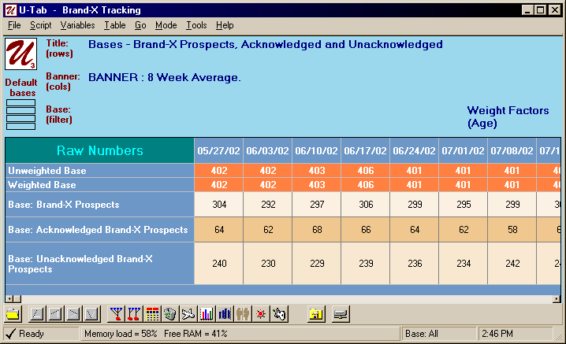This screenshot has height=344, width=566.
Task: Click the Base (filter) label
Action: coord(59,114)
